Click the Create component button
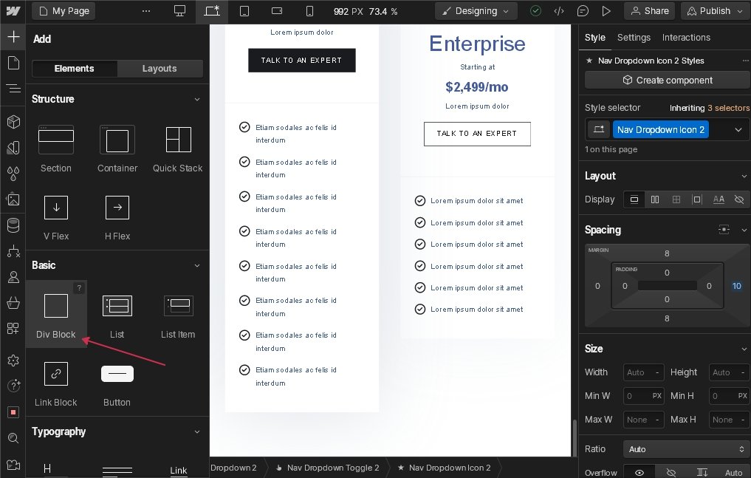751x478 pixels. click(x=667, y=80)
